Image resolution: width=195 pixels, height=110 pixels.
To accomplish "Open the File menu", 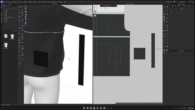I will (5, 2).
